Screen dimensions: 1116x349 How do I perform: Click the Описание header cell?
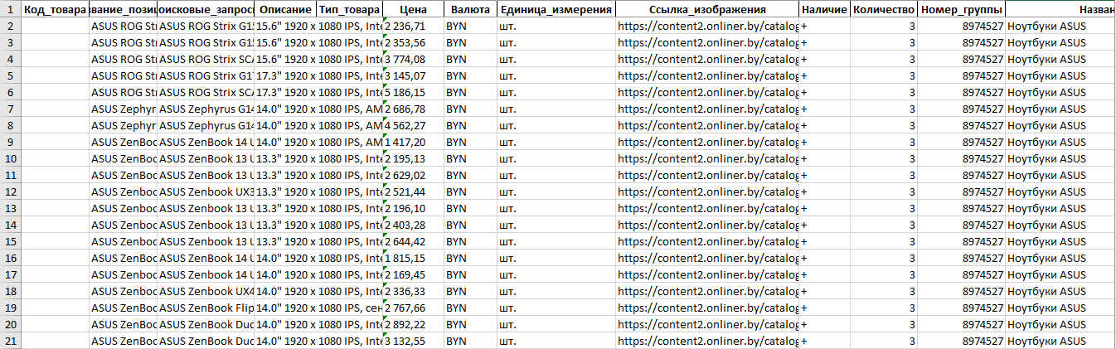[285, 9]
